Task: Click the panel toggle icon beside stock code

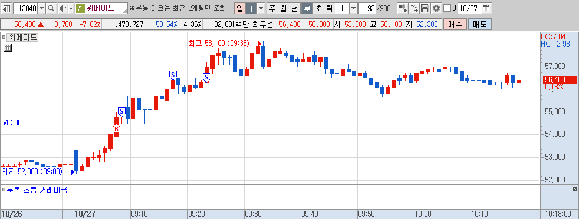Action: pyautogui.click(x=7, y=8)
